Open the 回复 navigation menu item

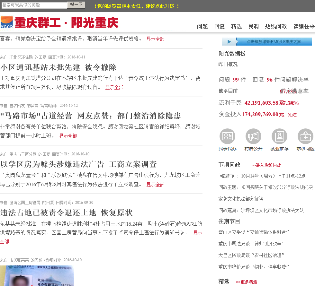point(219,26)
